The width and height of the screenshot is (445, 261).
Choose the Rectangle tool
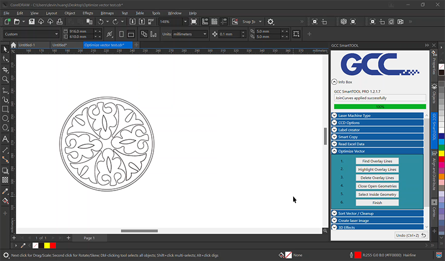[x=5, y=109]
